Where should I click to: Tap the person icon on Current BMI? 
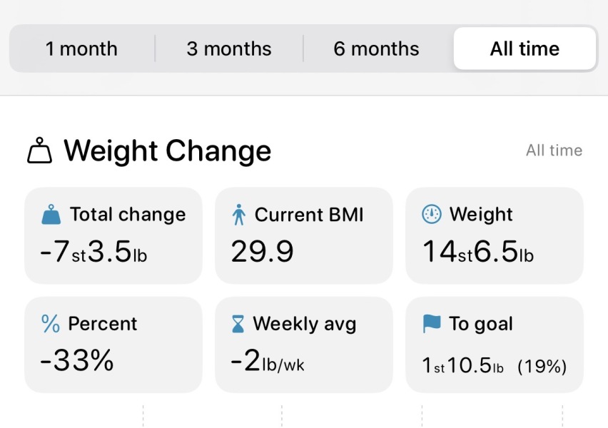tap(239, 215)
